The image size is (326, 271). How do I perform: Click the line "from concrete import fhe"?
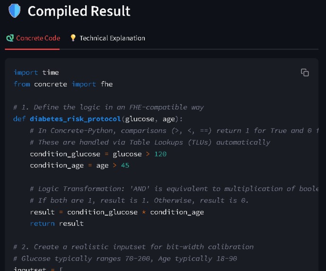(63, 84)
